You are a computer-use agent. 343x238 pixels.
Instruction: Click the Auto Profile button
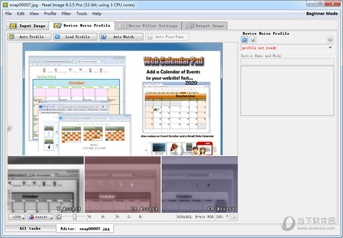pos(29,37)
